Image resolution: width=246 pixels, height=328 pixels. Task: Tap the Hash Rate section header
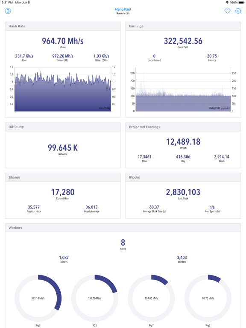(63, 26)
